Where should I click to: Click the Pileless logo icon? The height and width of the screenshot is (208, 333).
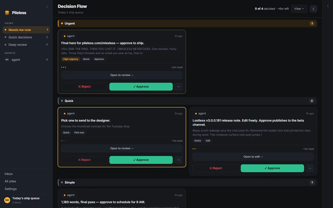coord(7,13)
